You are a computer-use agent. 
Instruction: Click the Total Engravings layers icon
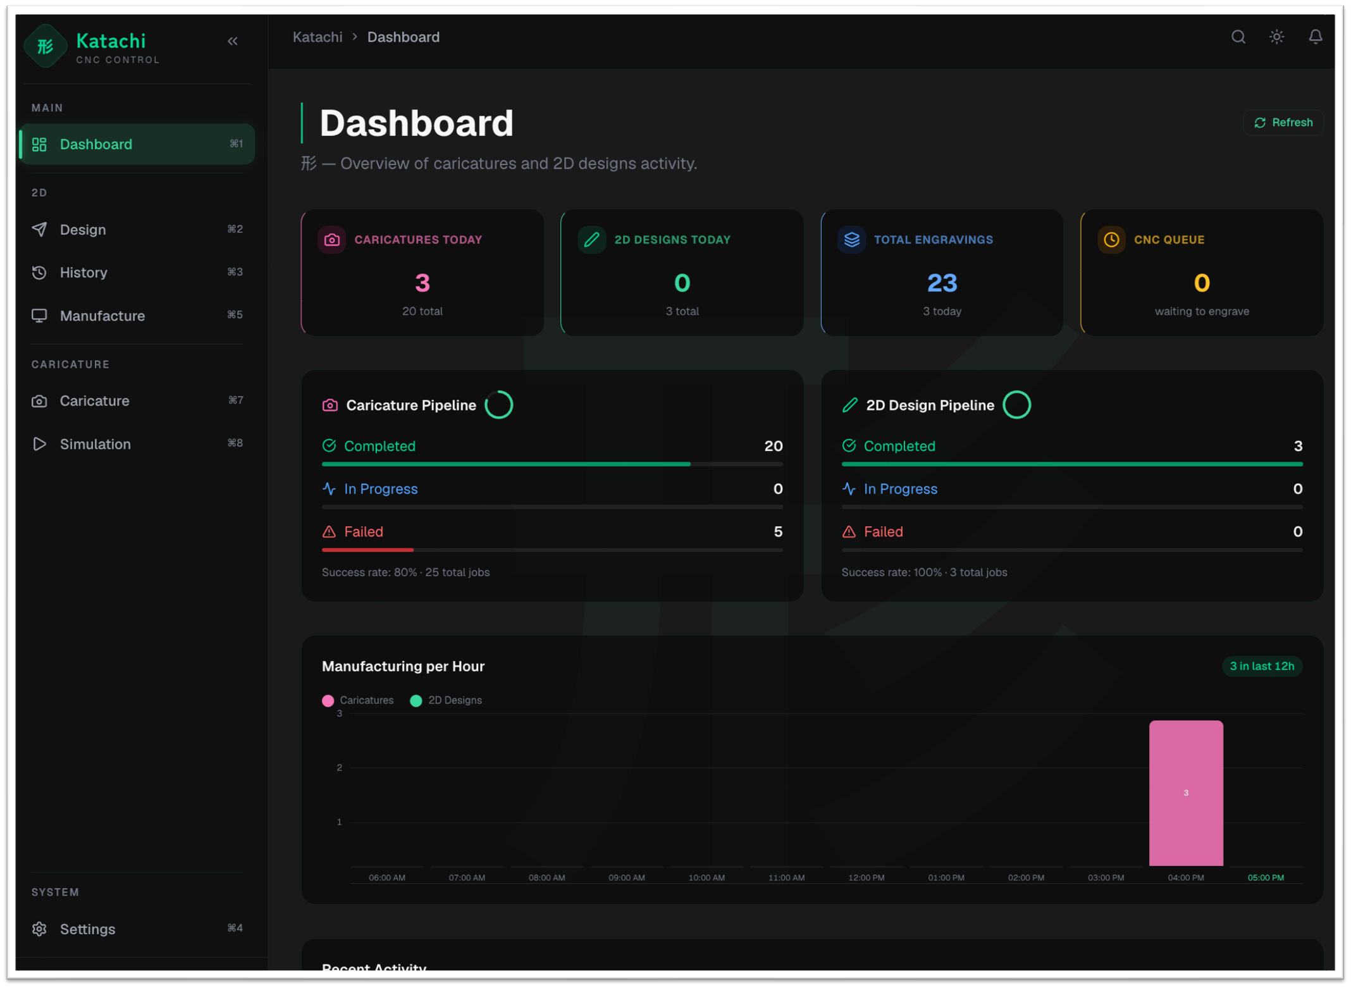point(851,240)
